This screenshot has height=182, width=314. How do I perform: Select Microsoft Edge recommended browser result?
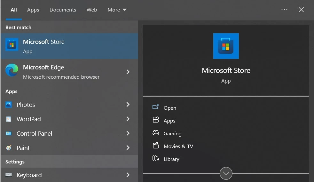tap(69, 72)
